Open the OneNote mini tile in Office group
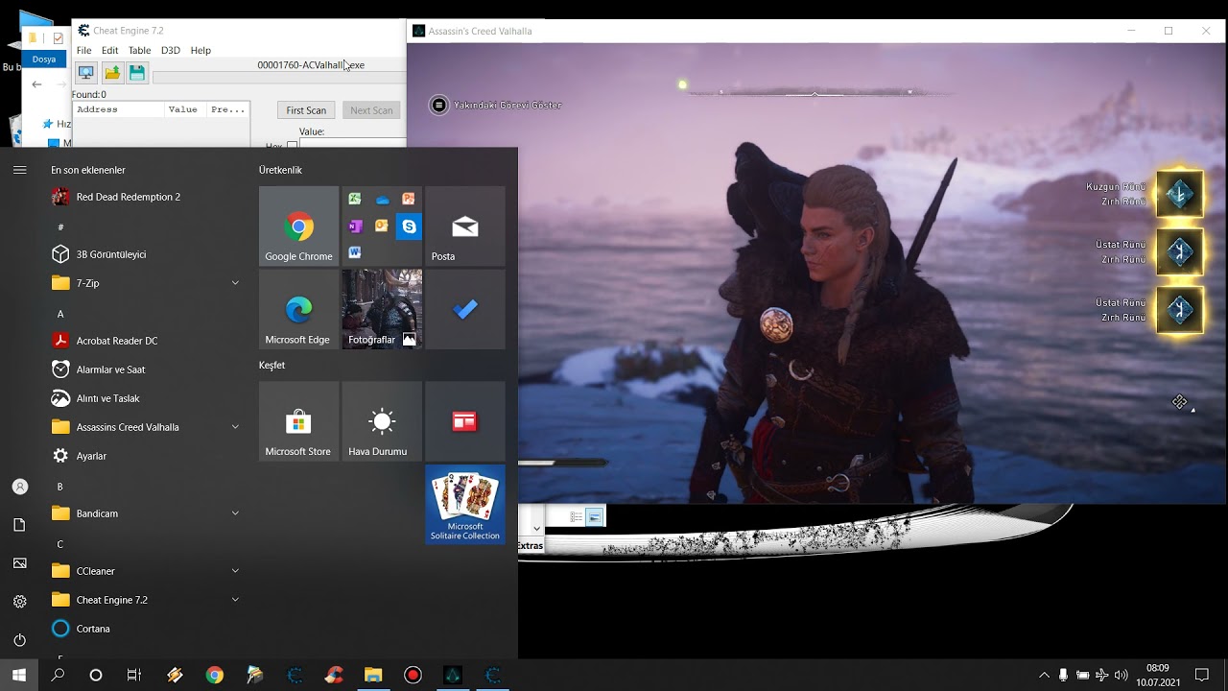The image size is (1228, 691). (355, 226)
